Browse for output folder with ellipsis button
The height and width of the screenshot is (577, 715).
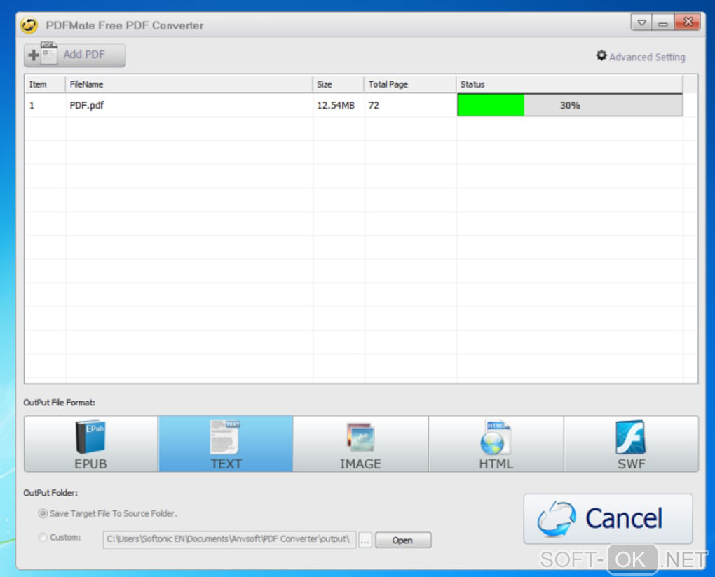point(365,540)
